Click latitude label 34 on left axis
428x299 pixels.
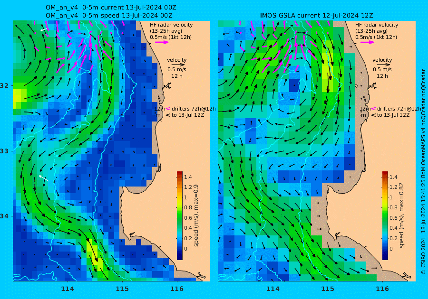click(x=4, y=216)
